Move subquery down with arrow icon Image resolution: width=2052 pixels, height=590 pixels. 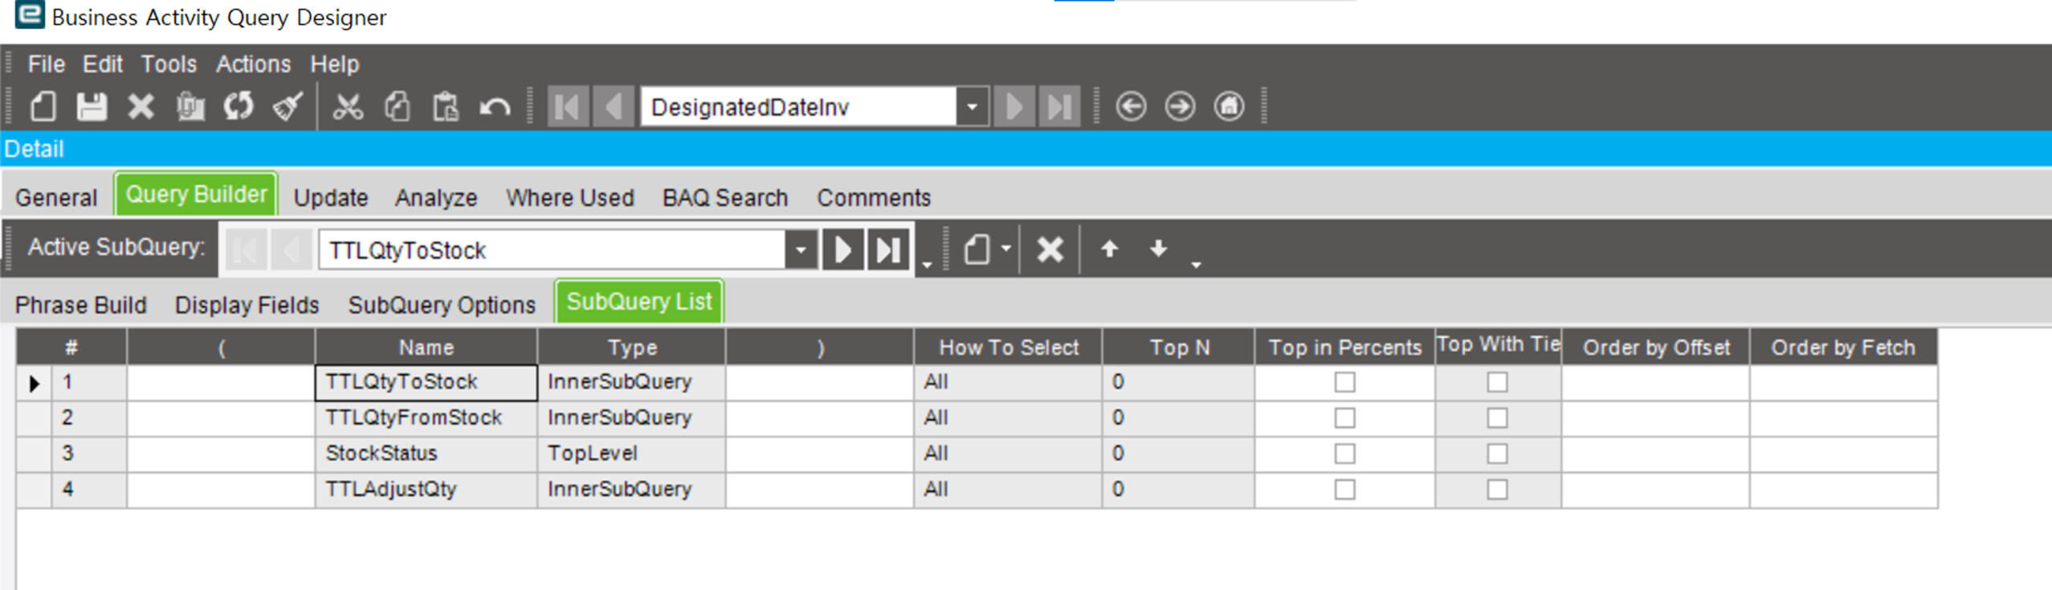(1158, 249)
